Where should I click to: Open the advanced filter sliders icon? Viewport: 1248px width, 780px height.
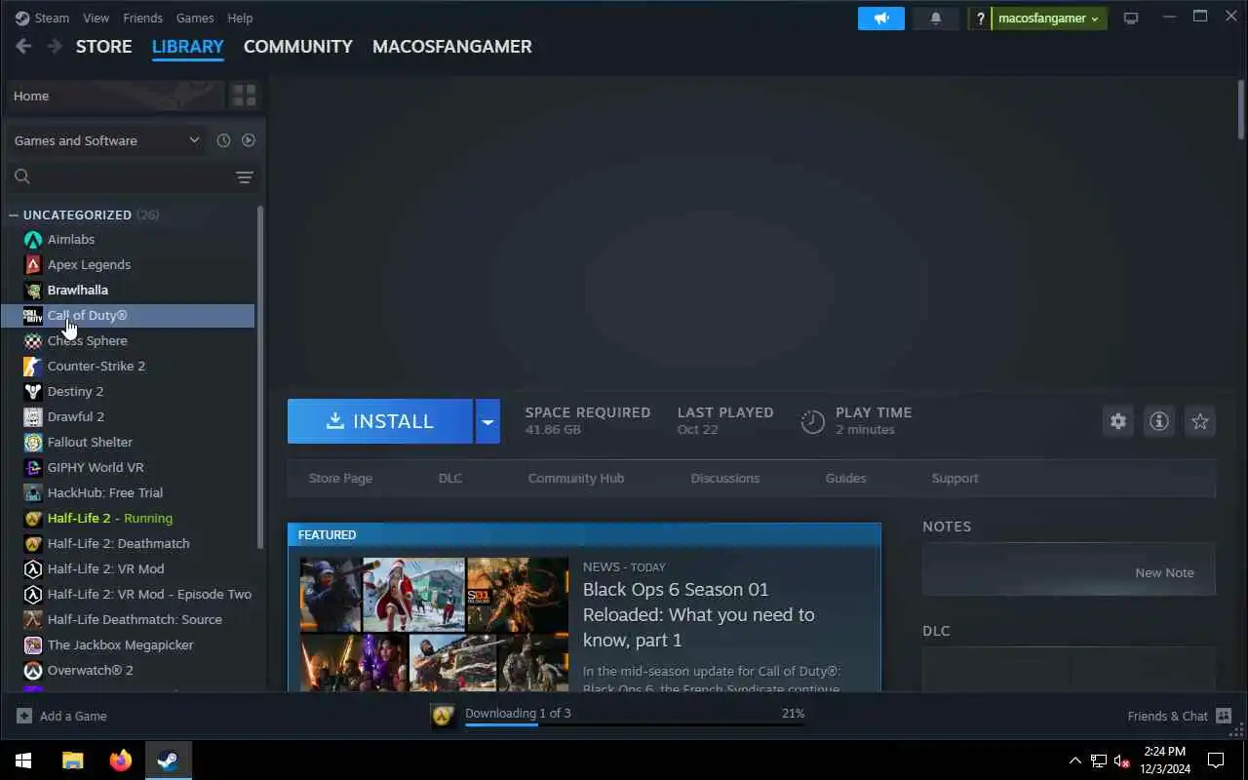(245, 176)
